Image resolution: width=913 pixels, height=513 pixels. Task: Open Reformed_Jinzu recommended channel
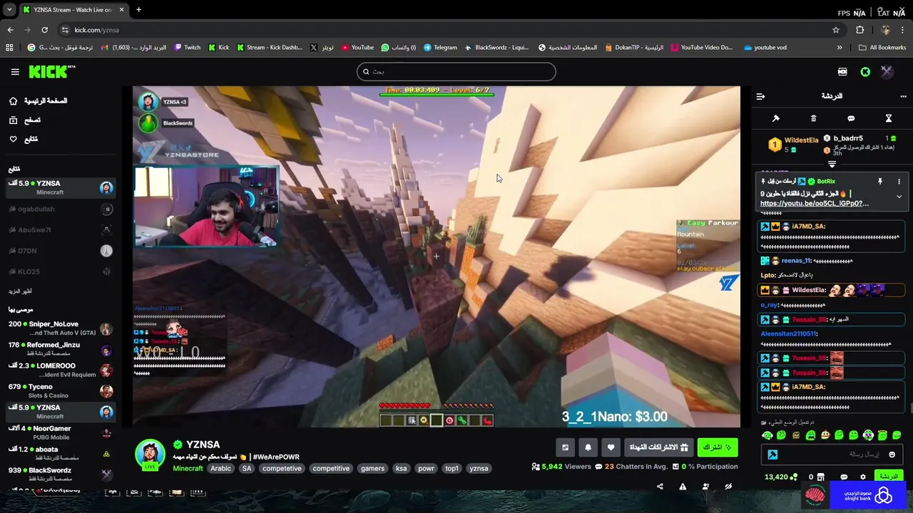(x=61, y=349)
